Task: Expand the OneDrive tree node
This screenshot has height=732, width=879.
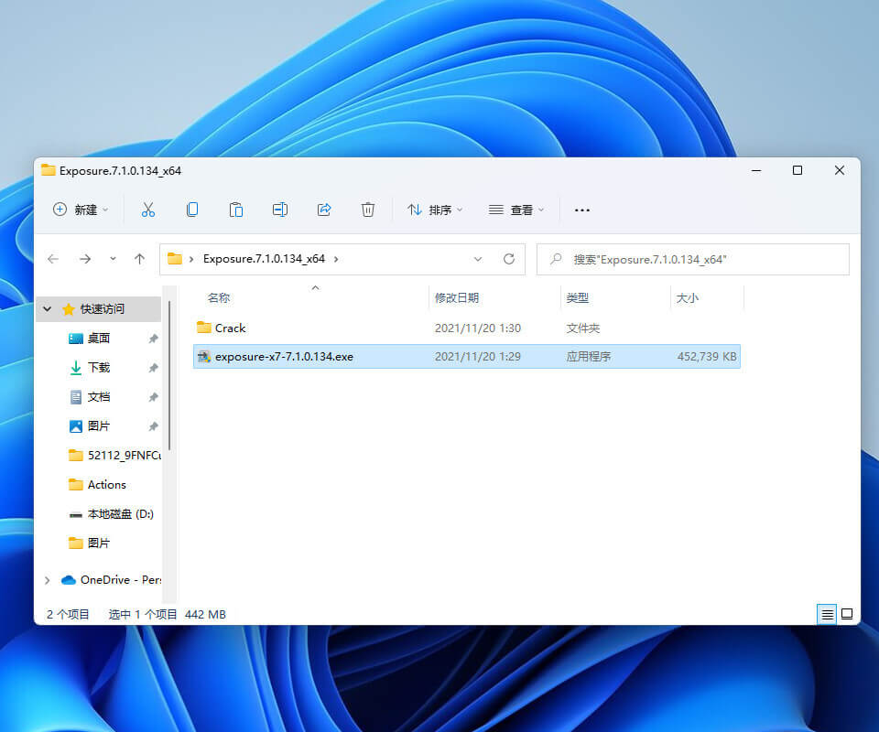Action: (x=48, y=580)
